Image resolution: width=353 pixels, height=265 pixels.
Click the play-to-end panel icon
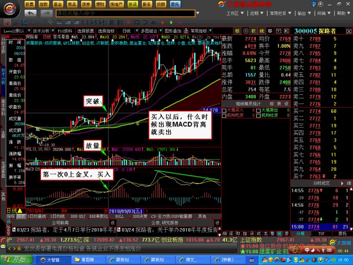tap(286, 31)
